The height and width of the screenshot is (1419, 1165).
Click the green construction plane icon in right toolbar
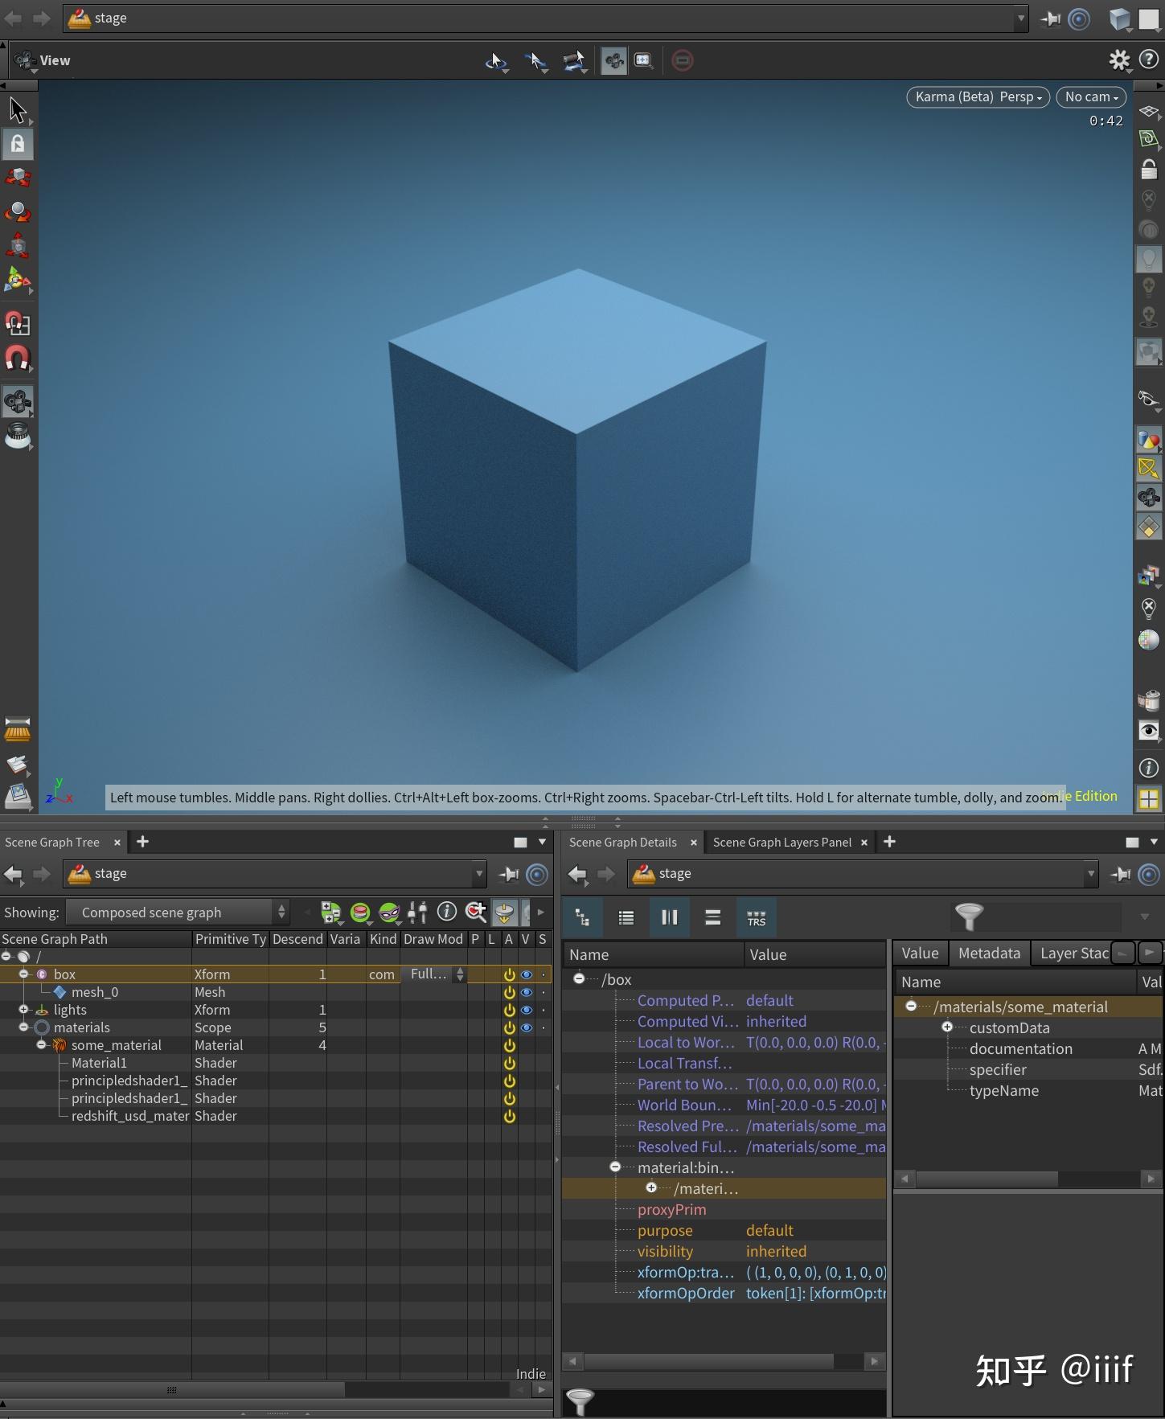[x=1149, y=140]
